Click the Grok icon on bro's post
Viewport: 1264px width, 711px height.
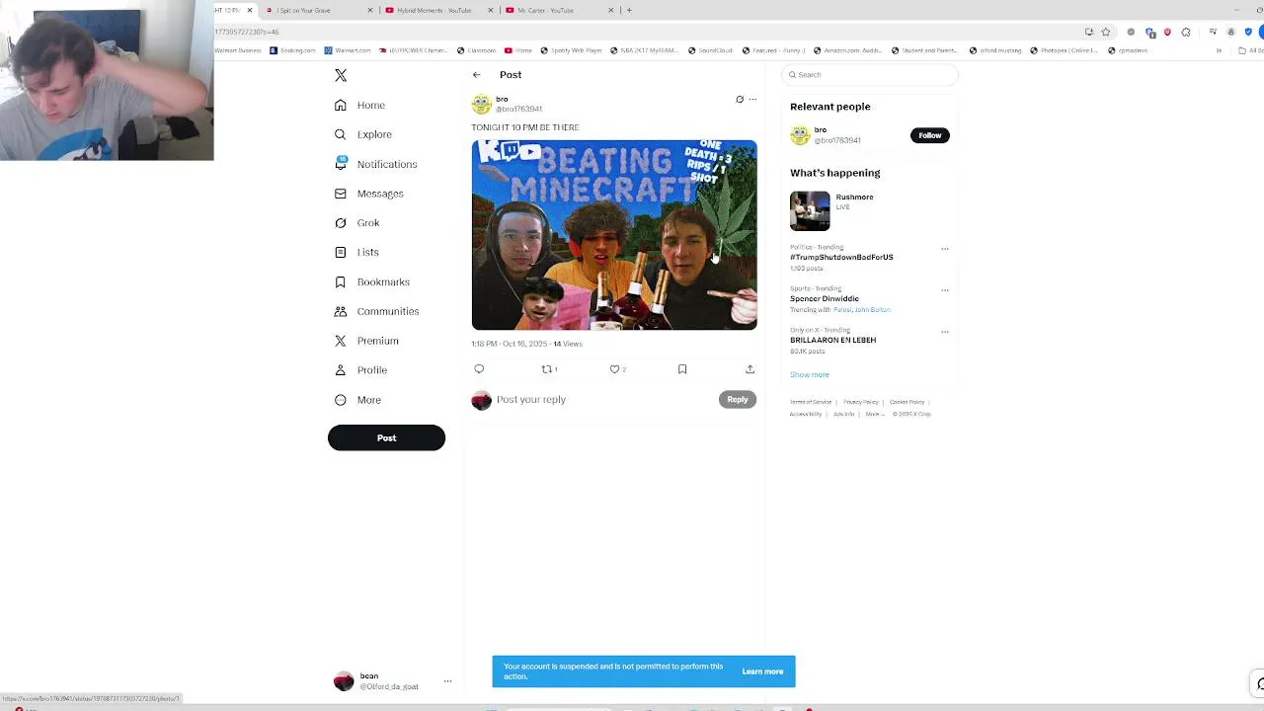[739, 99]
